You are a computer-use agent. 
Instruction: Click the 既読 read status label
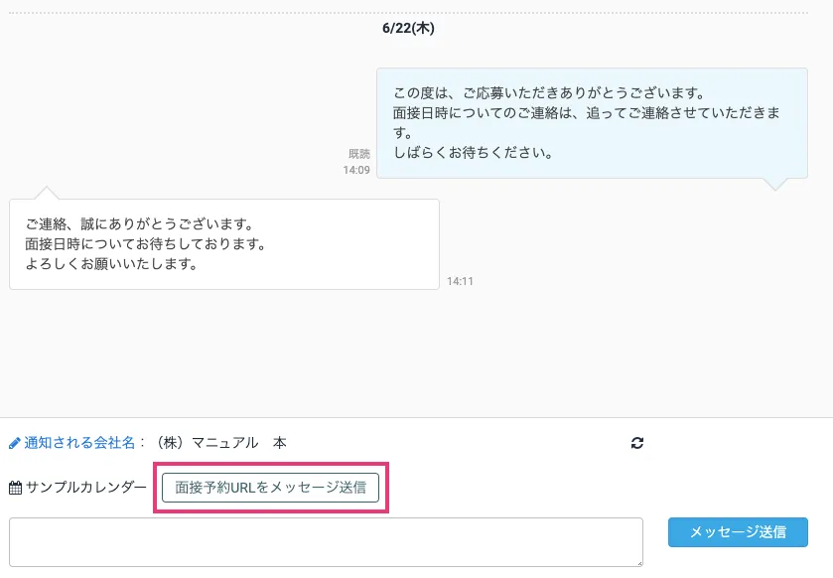(x=358, y=154)
